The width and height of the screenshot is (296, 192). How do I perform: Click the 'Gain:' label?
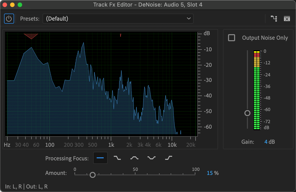(248, 142)
